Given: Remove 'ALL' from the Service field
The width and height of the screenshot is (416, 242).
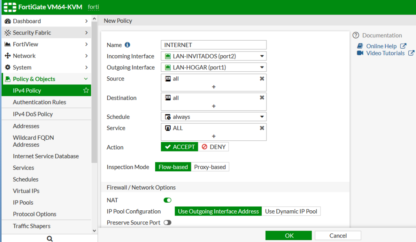Looking at the screenshot, I should coord(262,128).
